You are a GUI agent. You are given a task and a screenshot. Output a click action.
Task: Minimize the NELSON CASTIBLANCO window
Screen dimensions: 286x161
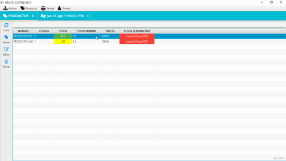pyautogui.click(x=262, y=2)
